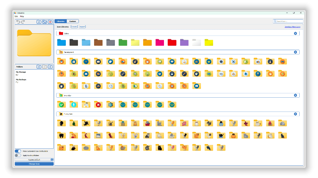Click the image icon above folder preview

click(x=45, y=22)
